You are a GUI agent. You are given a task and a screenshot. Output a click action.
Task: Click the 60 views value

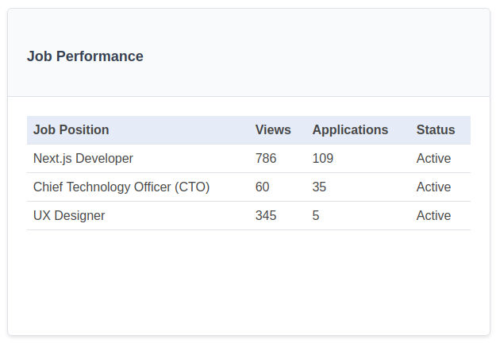pos(262,187)
